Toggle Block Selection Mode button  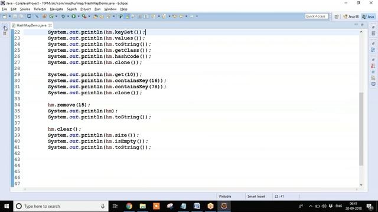139,16
